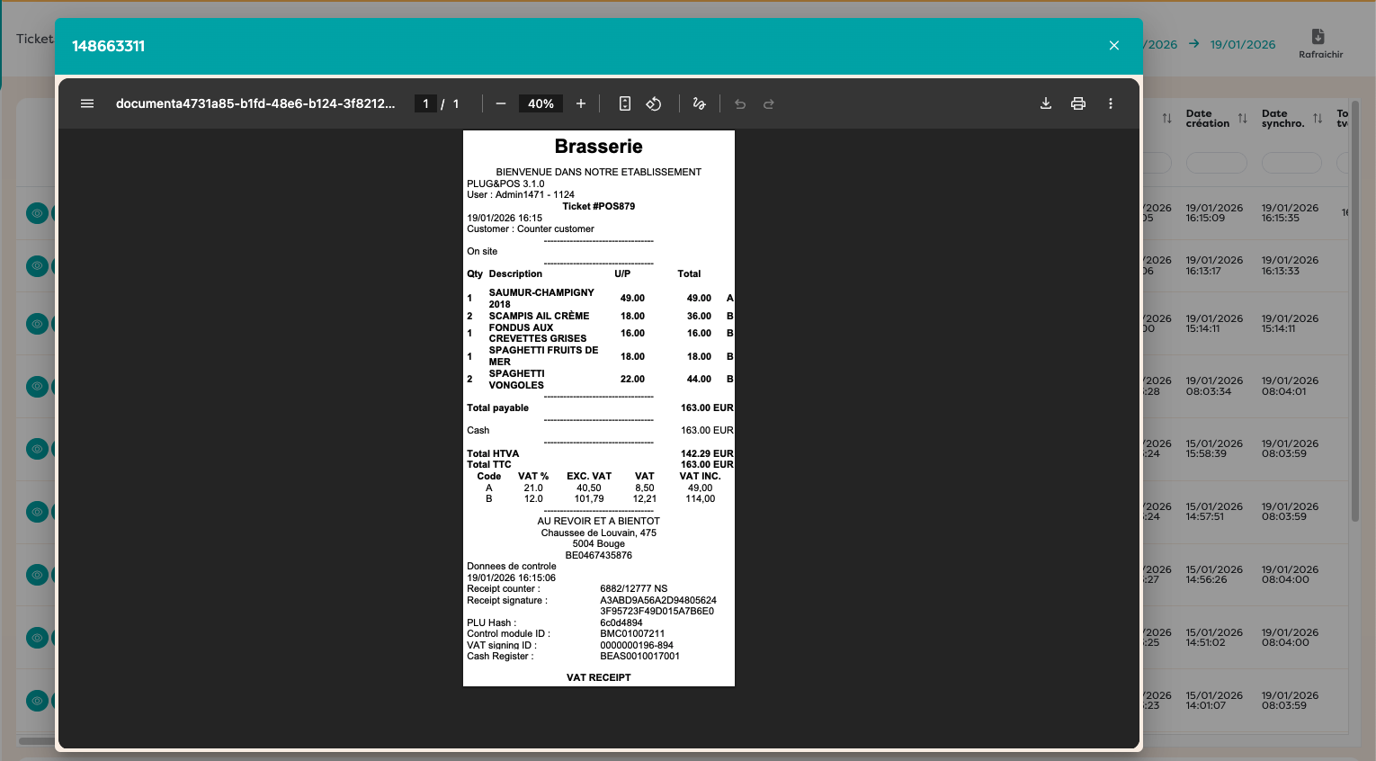Close the 148663311 ticket dialog

(1114, 46)
